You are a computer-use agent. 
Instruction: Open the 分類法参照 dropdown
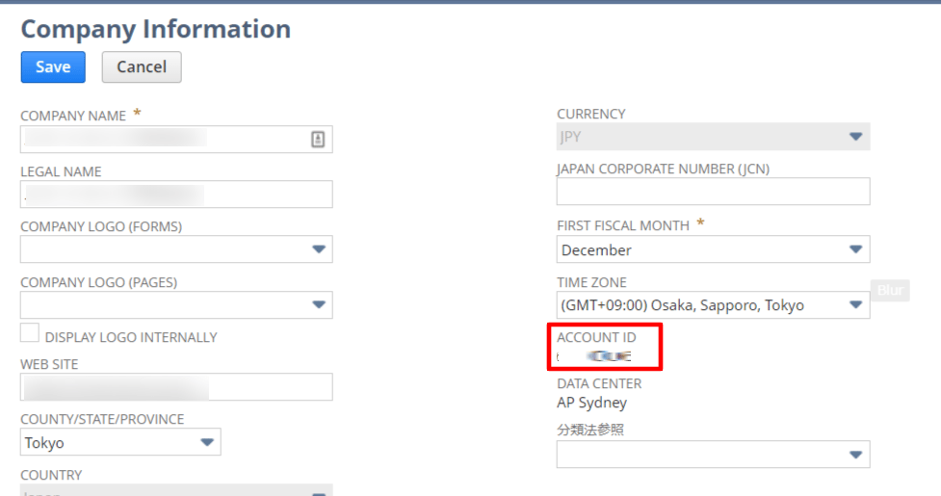[713, 454]
